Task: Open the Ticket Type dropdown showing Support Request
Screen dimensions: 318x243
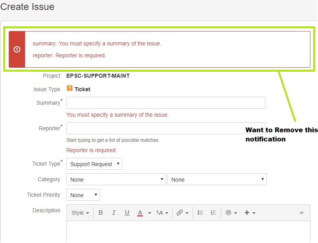Action: (x=94, y=164)
